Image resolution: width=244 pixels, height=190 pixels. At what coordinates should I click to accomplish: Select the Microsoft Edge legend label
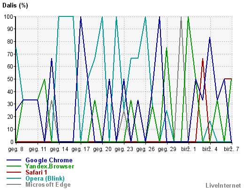[x=48, y=185]
